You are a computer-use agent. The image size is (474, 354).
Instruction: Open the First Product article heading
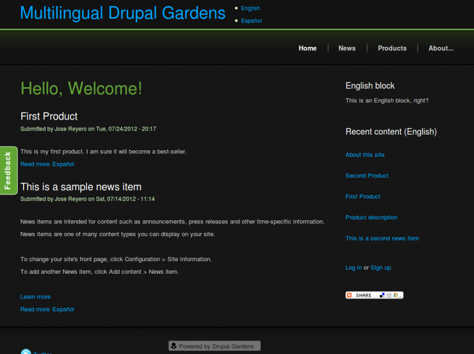point(49,116)
